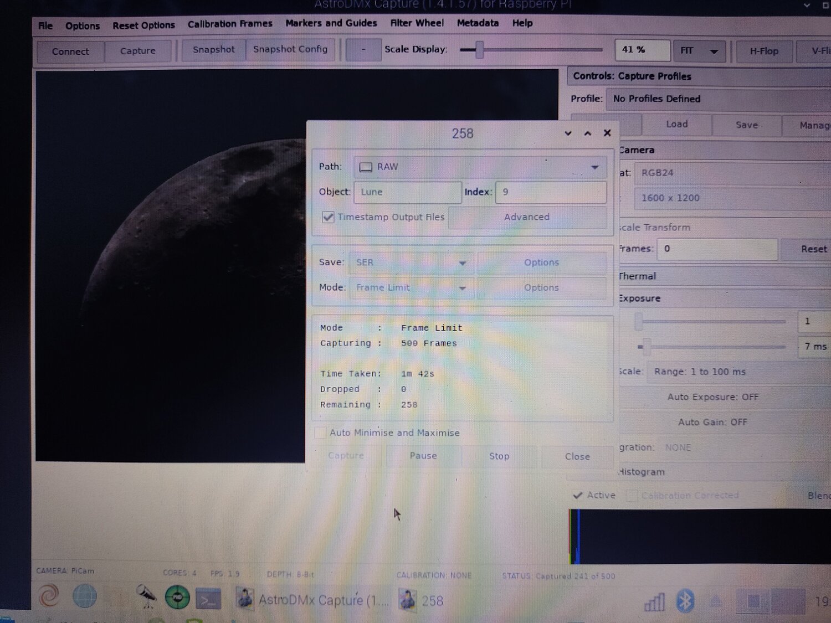Open the 1600 x 1200 resolution dropdown
The height and width of the screenshot is (623, 831).
coord(732,198)
